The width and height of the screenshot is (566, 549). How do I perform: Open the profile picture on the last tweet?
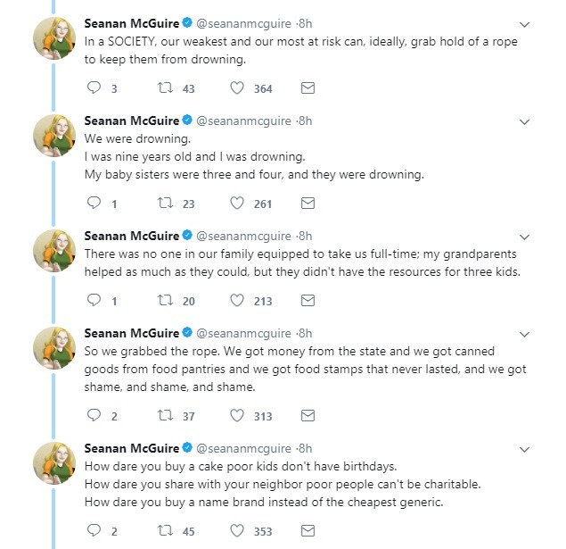[x=54, y=463]
